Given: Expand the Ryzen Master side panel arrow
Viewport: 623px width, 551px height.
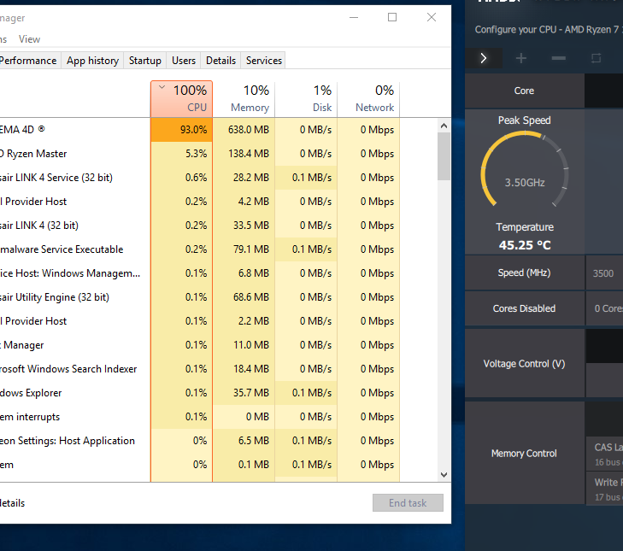Looking at the screenshot, I should (484, 58).
